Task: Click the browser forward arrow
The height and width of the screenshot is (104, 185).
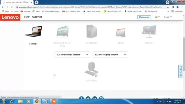Action: pos(7,7)
